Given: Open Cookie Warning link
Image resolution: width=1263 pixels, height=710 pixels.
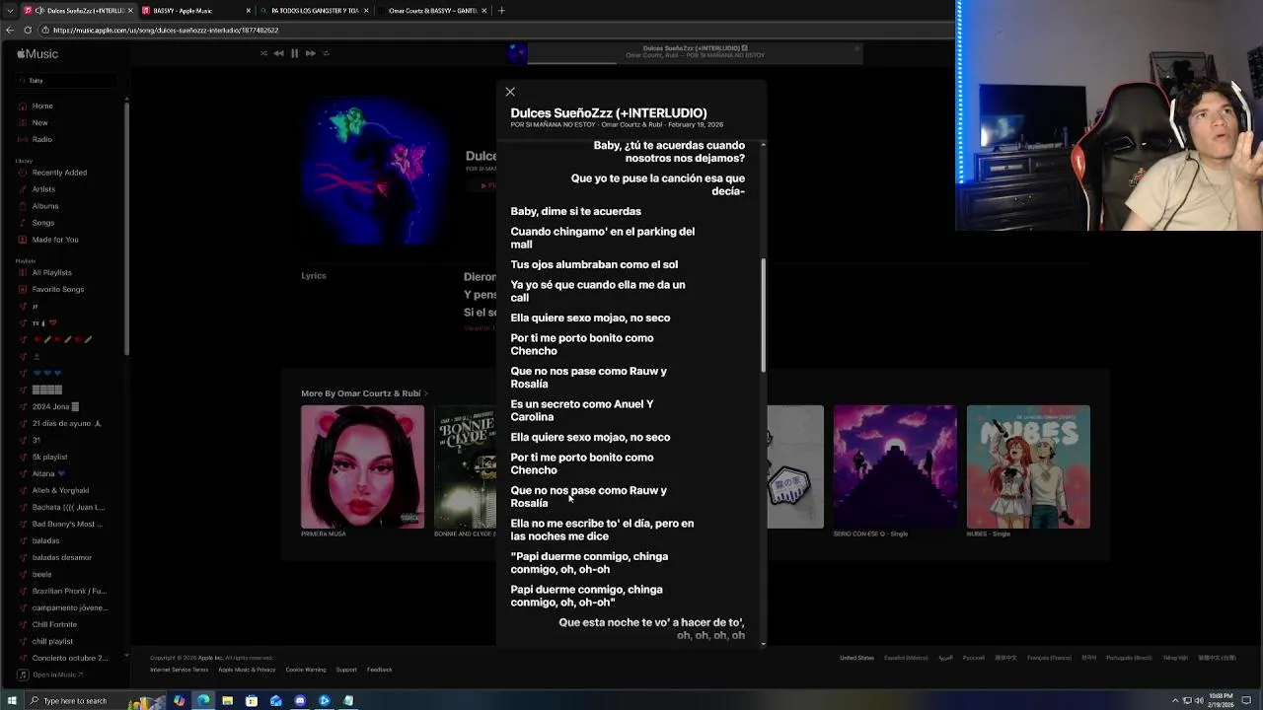Looking at the screenshot, I should (x=306, y=670).
